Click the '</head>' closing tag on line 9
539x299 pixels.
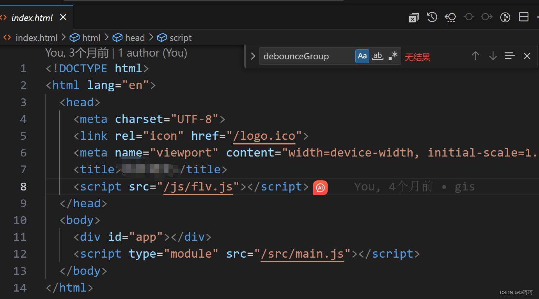[83, 203]
